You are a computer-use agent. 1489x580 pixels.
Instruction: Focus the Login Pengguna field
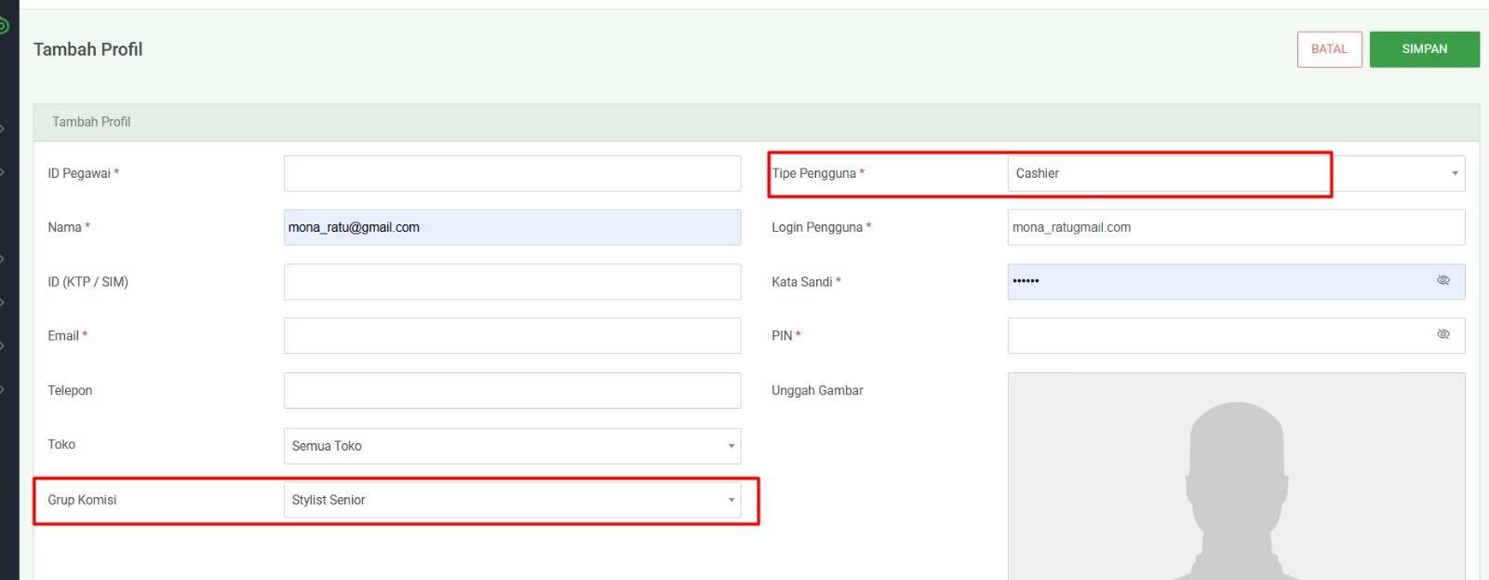click(x=1236, y=227)
